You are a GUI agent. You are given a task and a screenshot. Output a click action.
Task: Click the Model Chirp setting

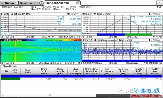pos(85,7)
